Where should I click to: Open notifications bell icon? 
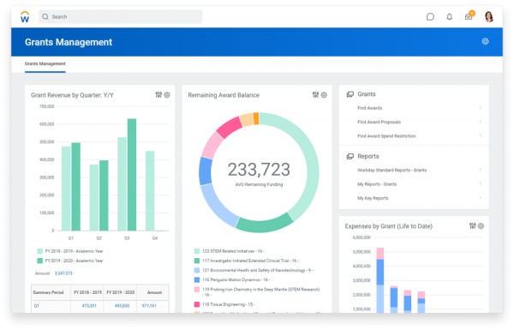[x=450, y=17]
